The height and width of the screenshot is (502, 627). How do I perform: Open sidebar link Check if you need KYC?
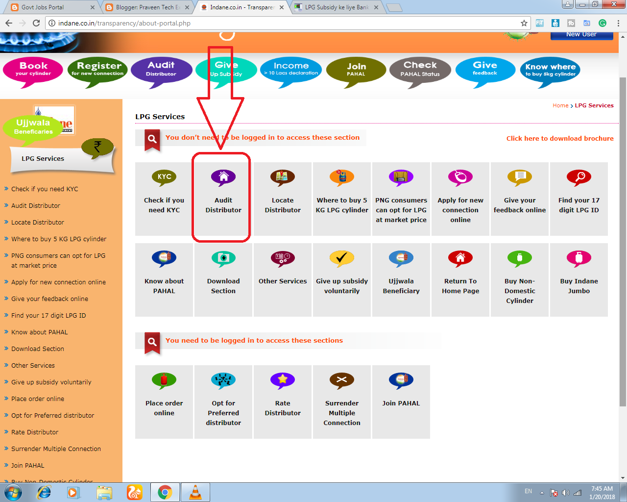pyautogui.click(x=45, y=189)
